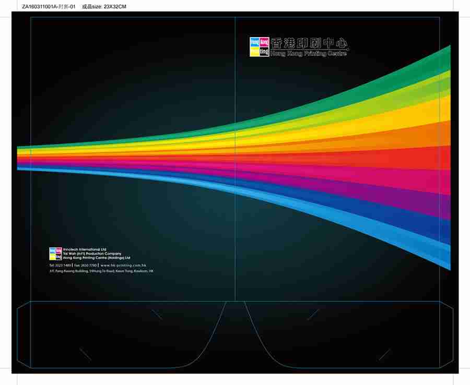Select the Tai Wah Production Company text line
The height and width of the screenshot is (385, 470).
(91, 254)
